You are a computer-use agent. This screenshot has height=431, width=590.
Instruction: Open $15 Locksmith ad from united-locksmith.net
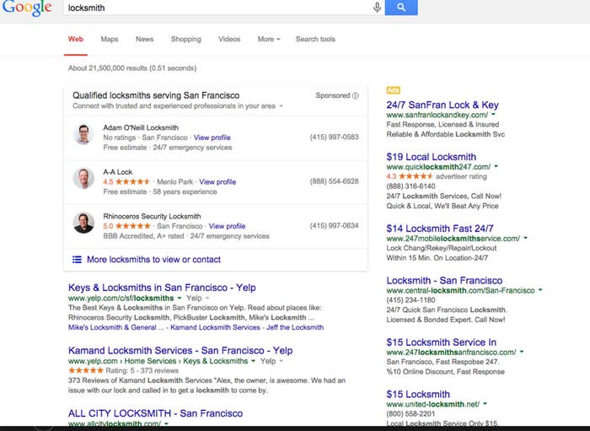pos(418,394)
